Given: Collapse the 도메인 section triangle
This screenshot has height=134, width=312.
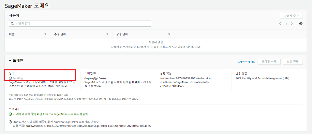Looking at the screenshot, I should tap(10, 61).
